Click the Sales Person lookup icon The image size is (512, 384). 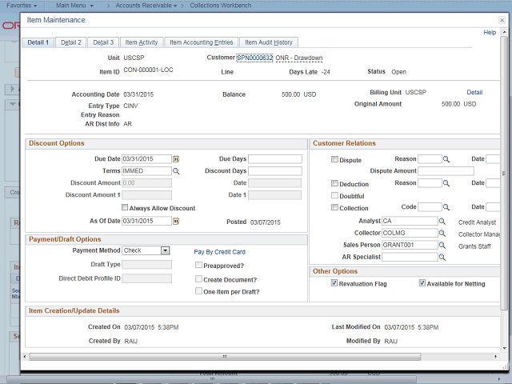(x=442, y=245)
